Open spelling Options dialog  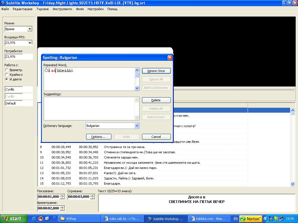point(98,137)
